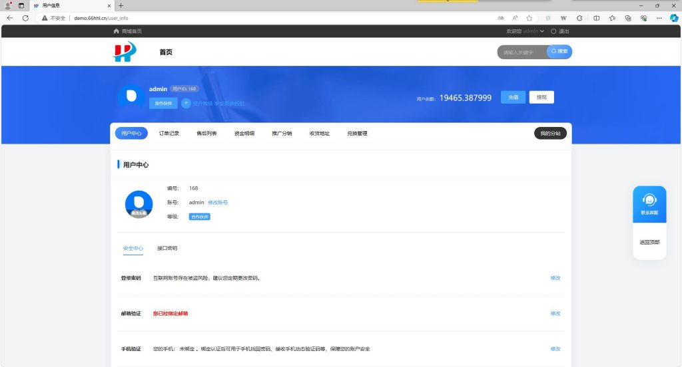
Task: Click the translate page icon in address bar
Action: pyautogui.click(x=501, y=18)
